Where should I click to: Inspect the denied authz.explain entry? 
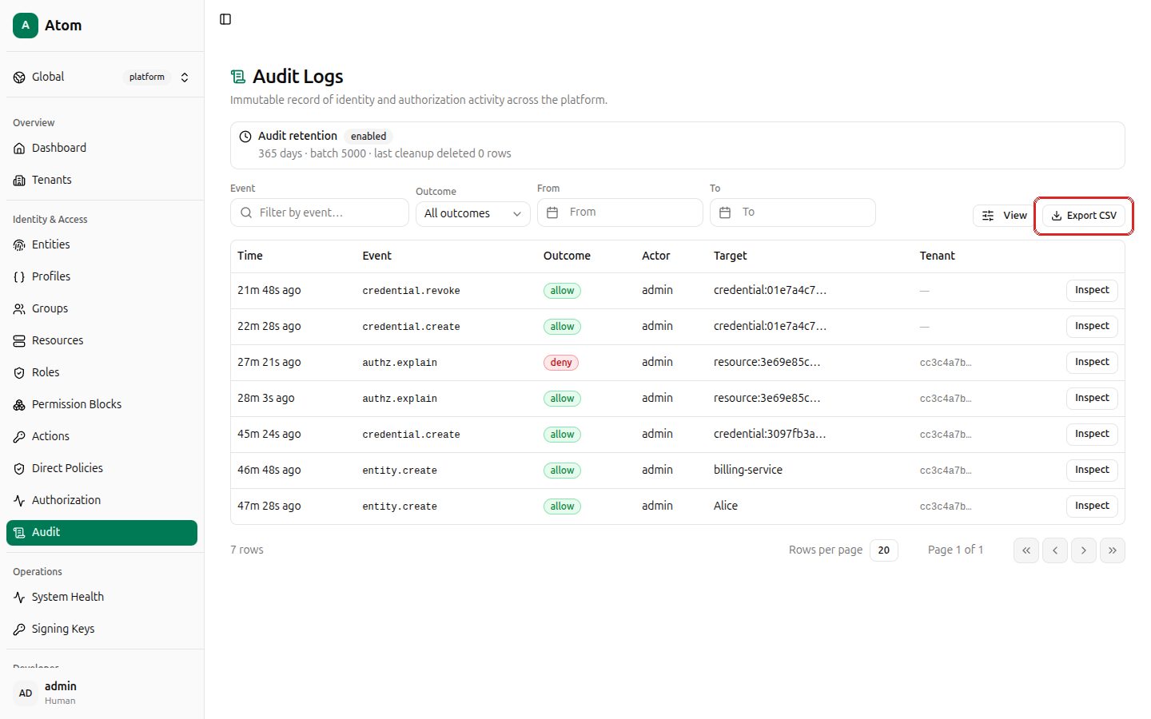point(1092,363)
